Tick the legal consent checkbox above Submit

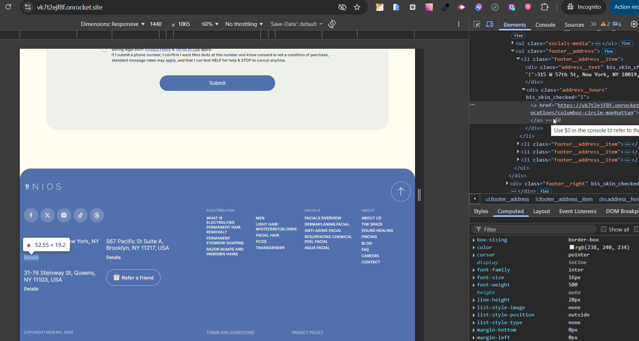(x=104, y=50)
